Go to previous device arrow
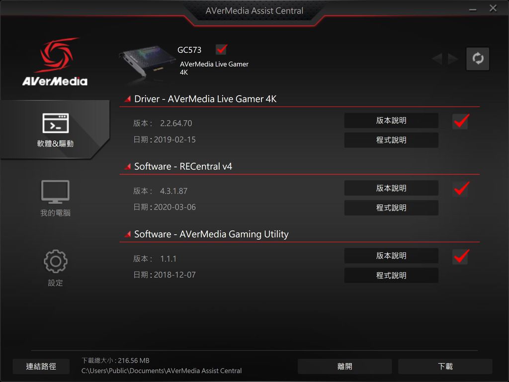This screenshot has height=382, width=509. (x=437, y=59)
